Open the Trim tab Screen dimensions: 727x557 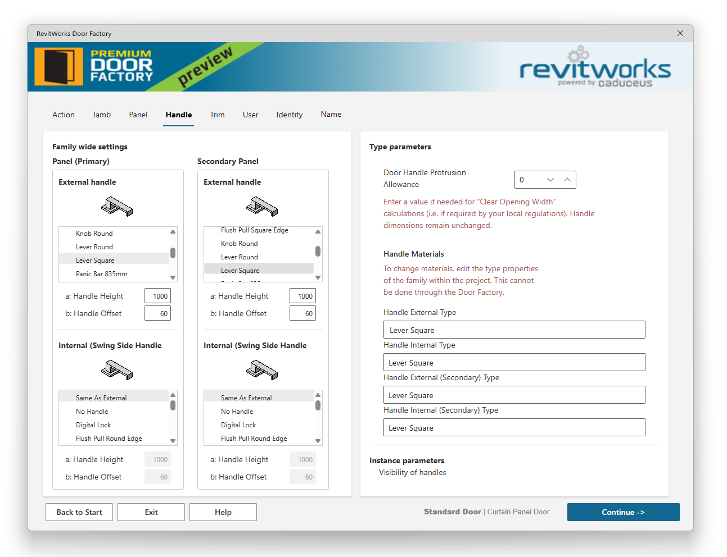[217, 115]
